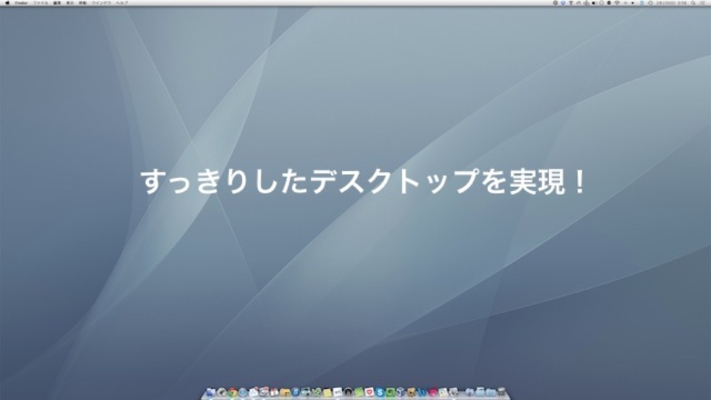The width and height of the screenshot is (711, 400).
Task: Open Safari compass icon in Dock
Action: point(243,392)
